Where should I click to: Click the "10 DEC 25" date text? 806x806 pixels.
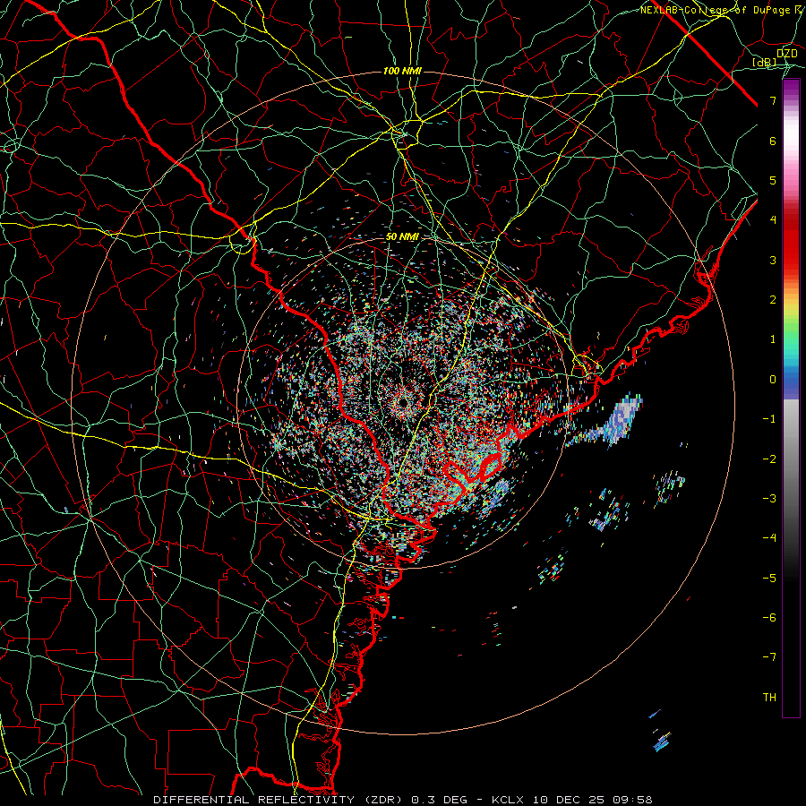pyautogui.click(x=567, y=800)
